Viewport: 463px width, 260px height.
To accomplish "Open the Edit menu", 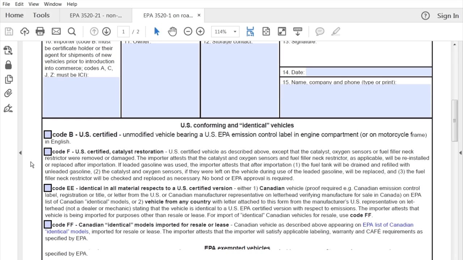I will [x=19, y=4].
